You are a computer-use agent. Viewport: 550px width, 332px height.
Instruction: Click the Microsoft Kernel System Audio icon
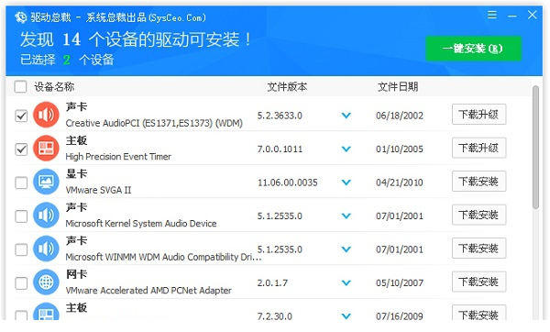click(x=46, y=216)
